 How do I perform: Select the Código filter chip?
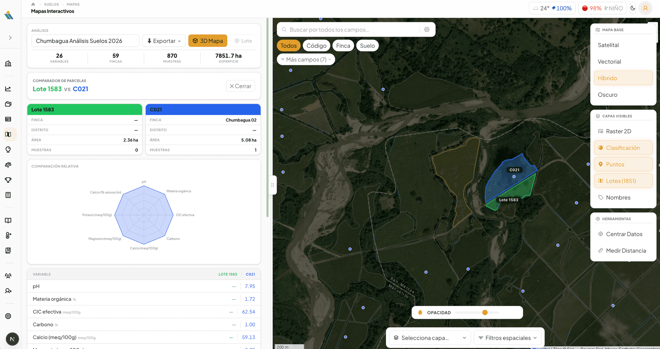click(x=317, y=46)
